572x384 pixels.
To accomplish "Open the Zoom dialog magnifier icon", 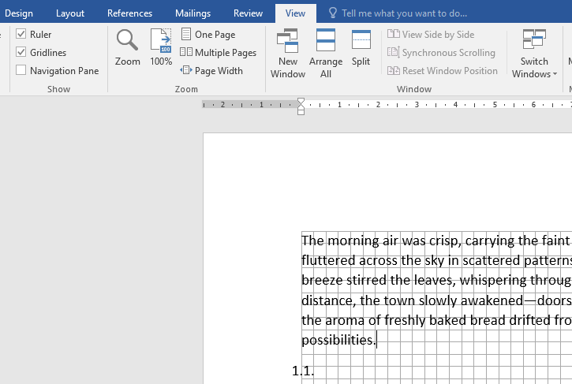I will point(127,47).
